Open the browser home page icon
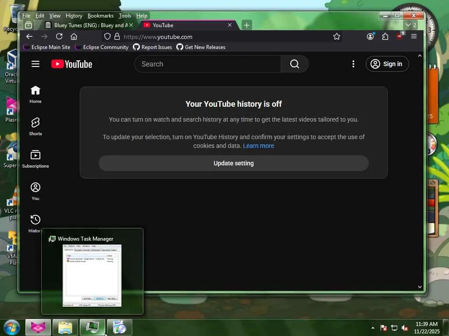Image resolution: width=449 pixels, height=336 pixels. tap(74, 37)
